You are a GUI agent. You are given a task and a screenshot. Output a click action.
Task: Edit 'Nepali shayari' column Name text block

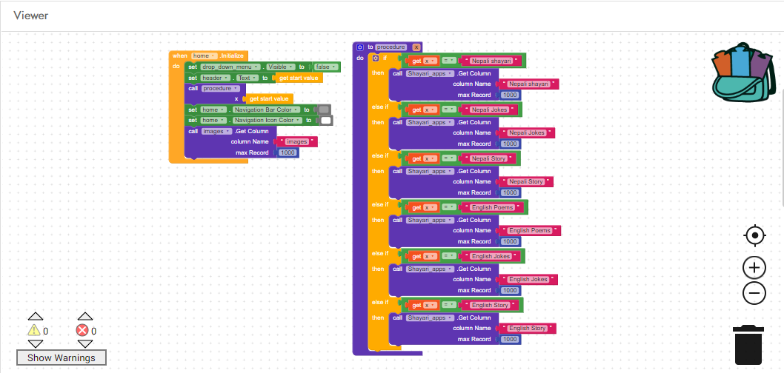point(528,84)
